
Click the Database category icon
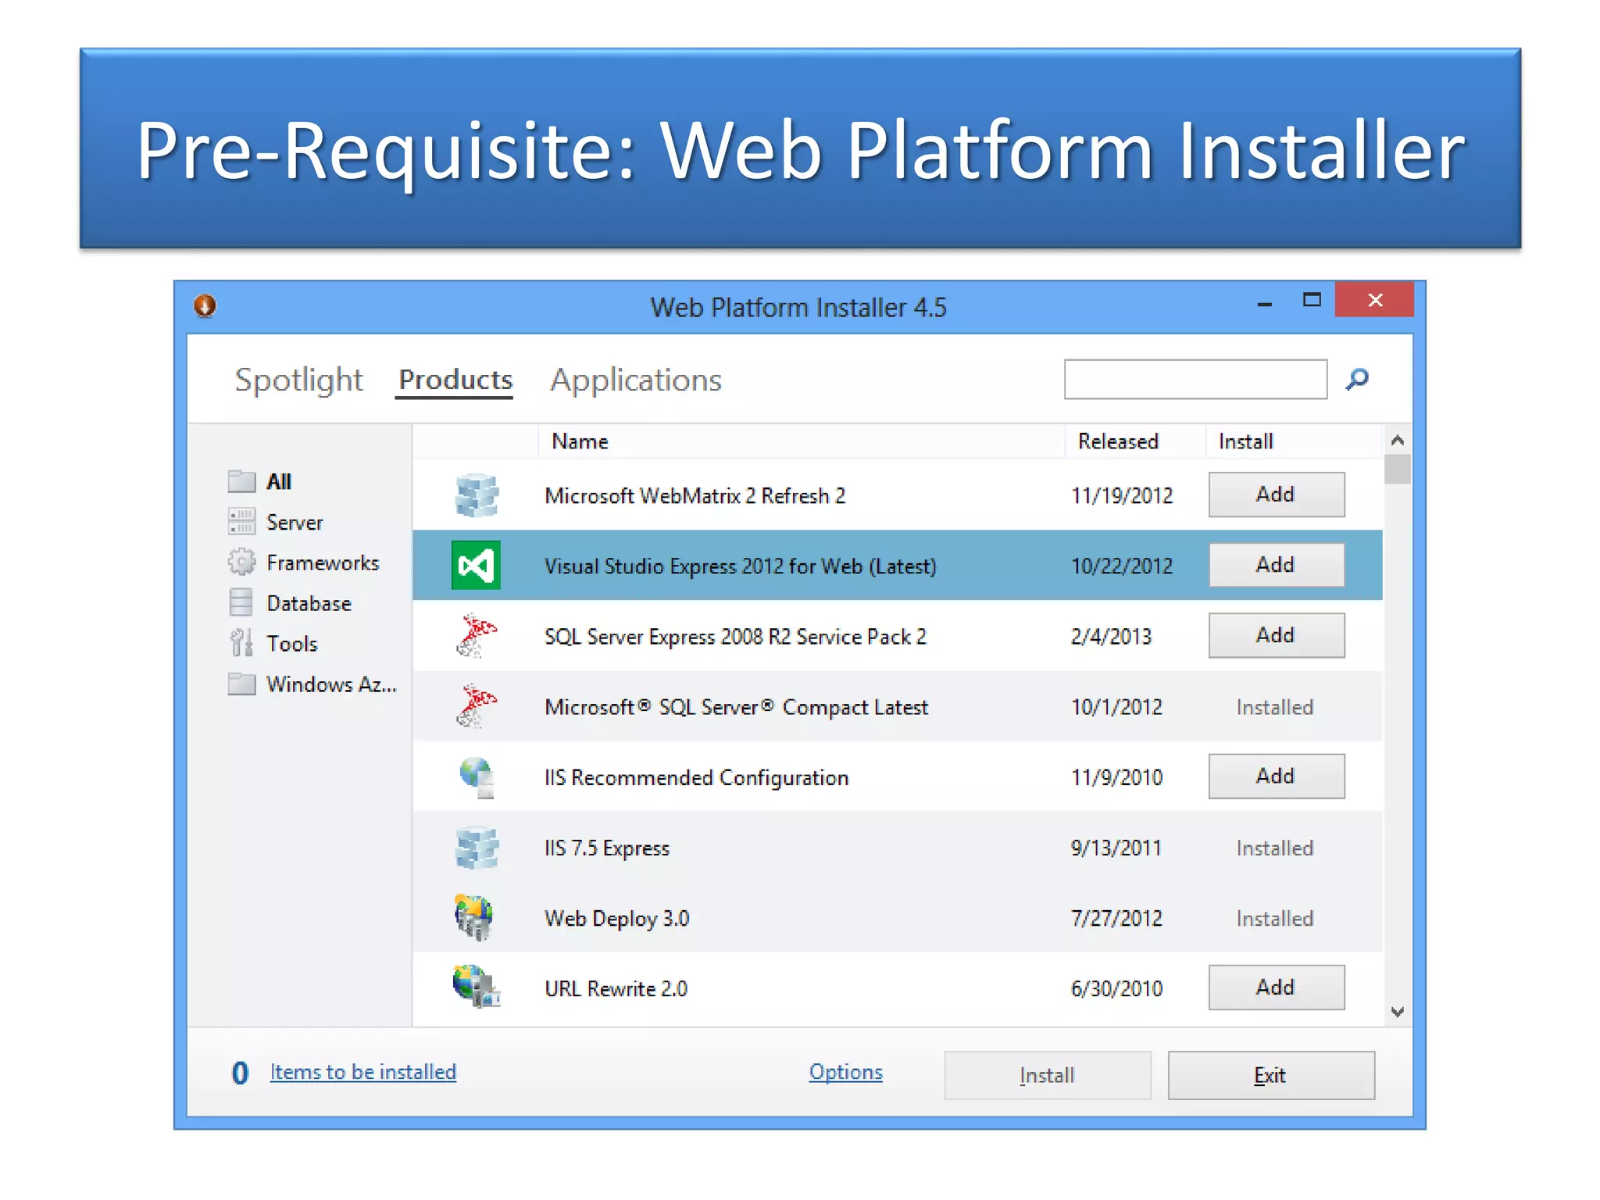pos(241,602)
